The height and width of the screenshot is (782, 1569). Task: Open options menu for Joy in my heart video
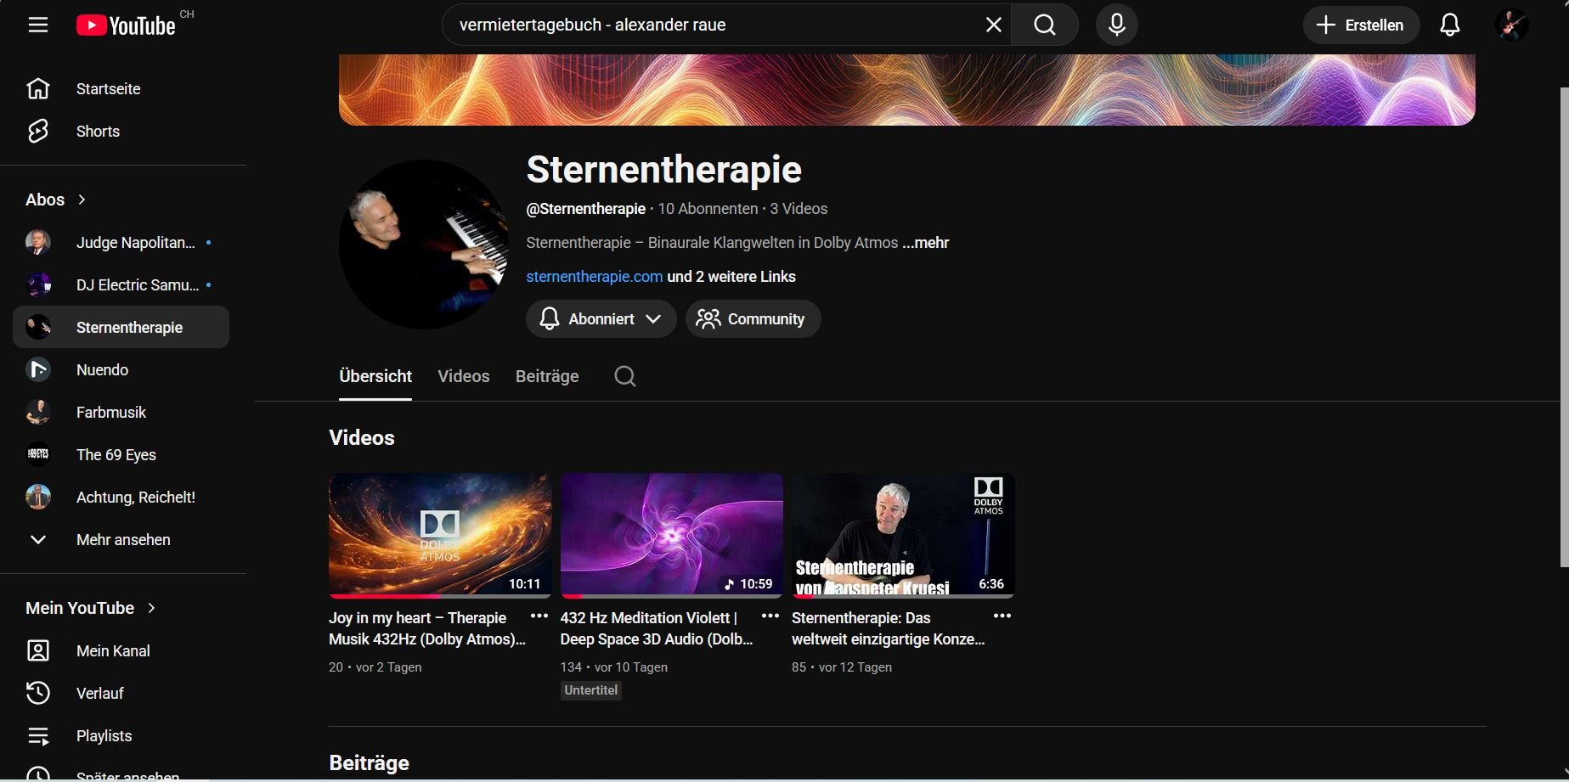click(539, 616)
